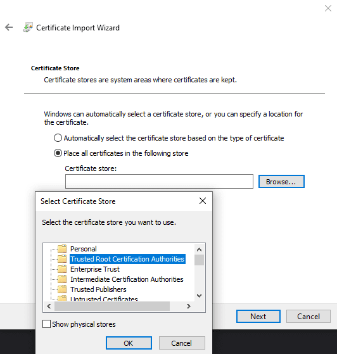Screen dimensions: 337x354
Task: Click the horizontal scrollbar thumb in list
Action: pos(112,306)
